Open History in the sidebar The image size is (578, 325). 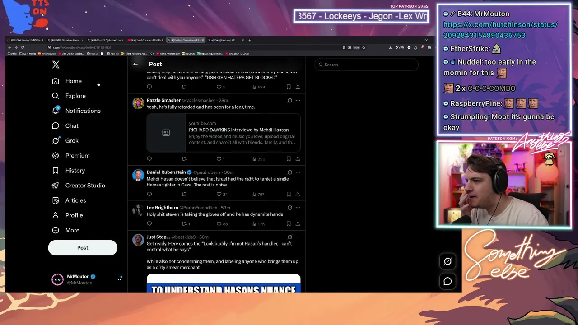pyautogui.click(x=68, y=171)
